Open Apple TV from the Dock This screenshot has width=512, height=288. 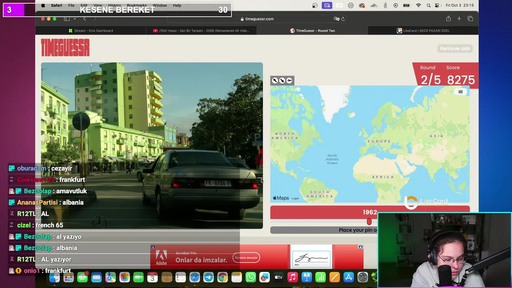[278, 277]
